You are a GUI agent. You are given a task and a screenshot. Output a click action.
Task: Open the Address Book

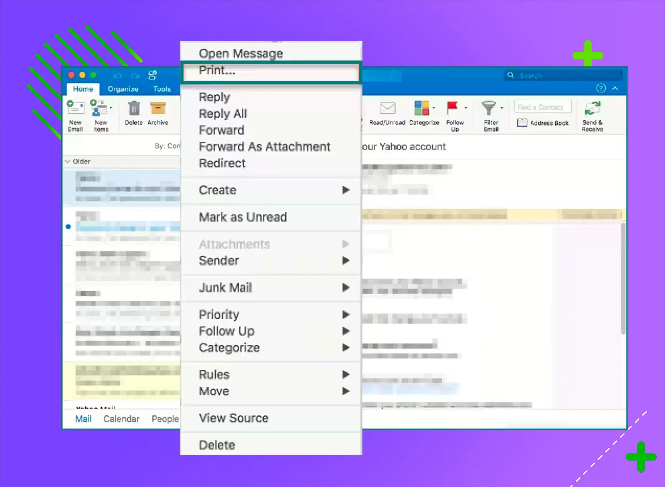click(543, 123)
